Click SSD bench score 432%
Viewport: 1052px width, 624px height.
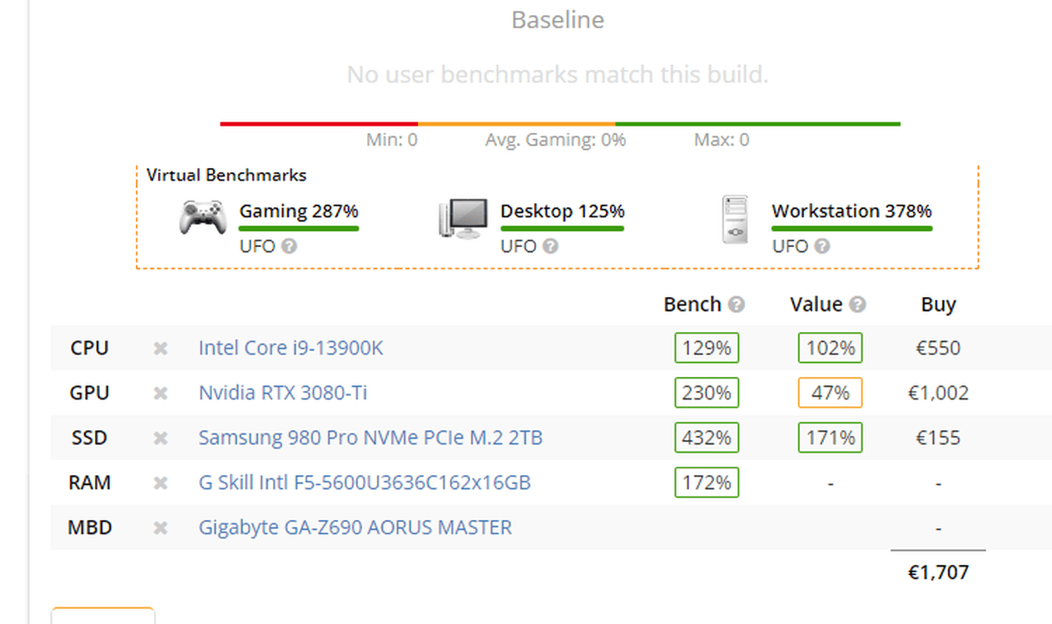(707, 438)
